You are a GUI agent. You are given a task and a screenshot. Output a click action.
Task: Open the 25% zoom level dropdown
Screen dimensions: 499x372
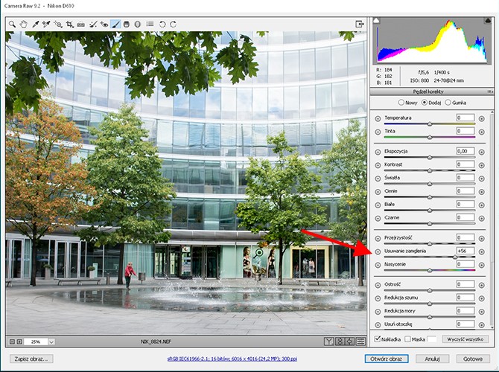click(x=41, y=341)
